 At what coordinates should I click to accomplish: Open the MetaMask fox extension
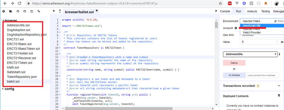266,3
